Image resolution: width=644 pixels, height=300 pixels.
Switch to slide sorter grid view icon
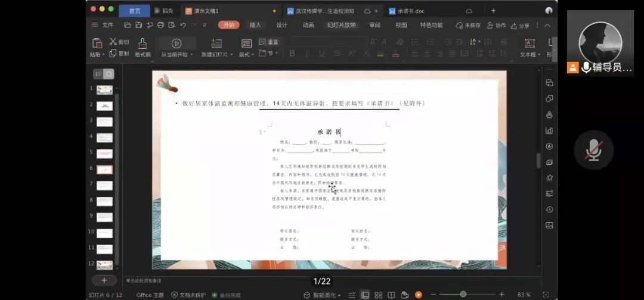click(x=378, y=295)
